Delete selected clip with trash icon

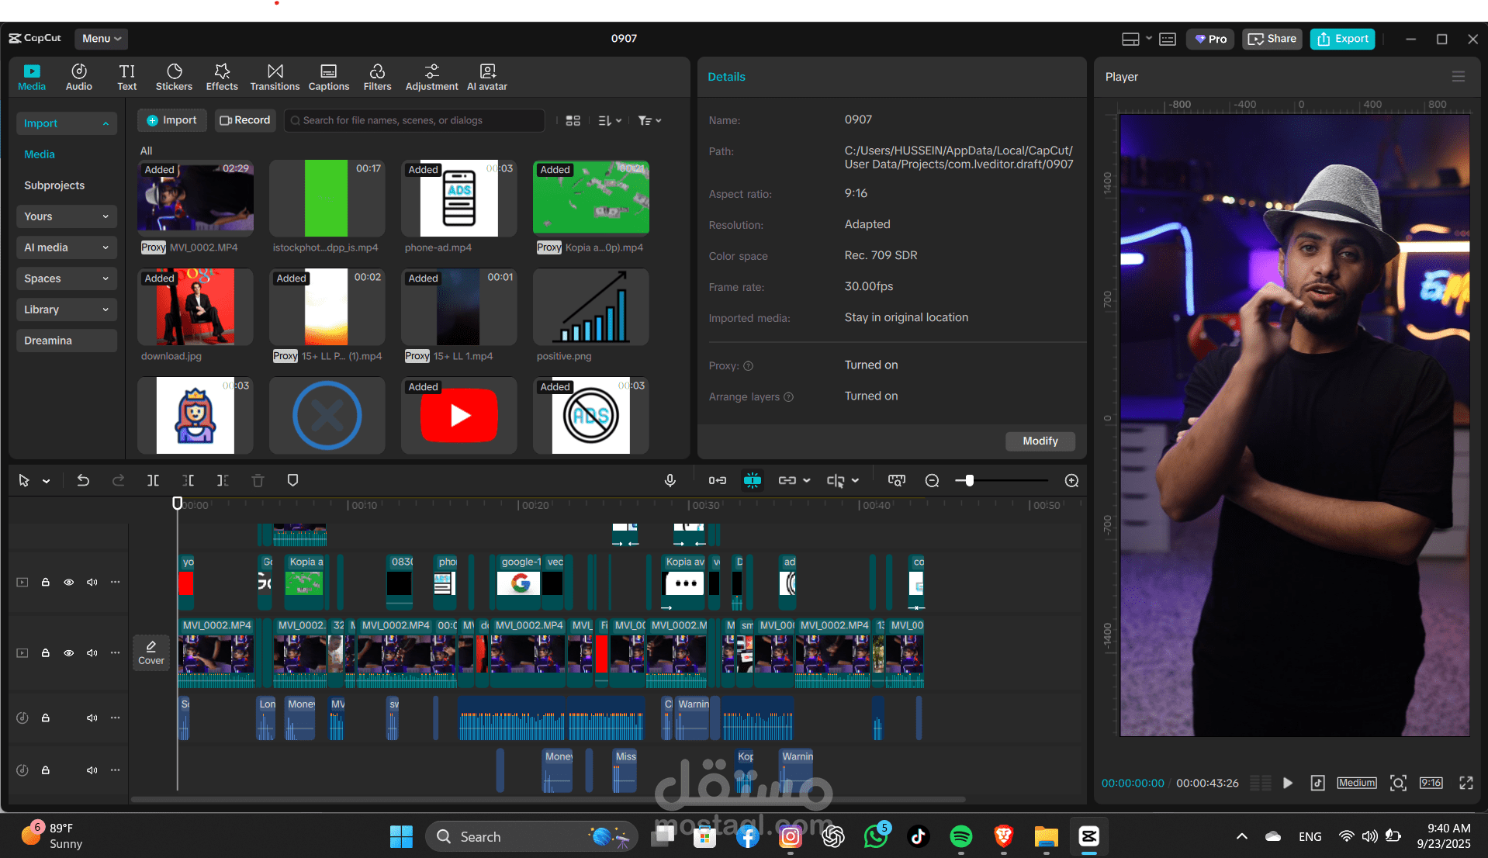(x=258, y=481)
